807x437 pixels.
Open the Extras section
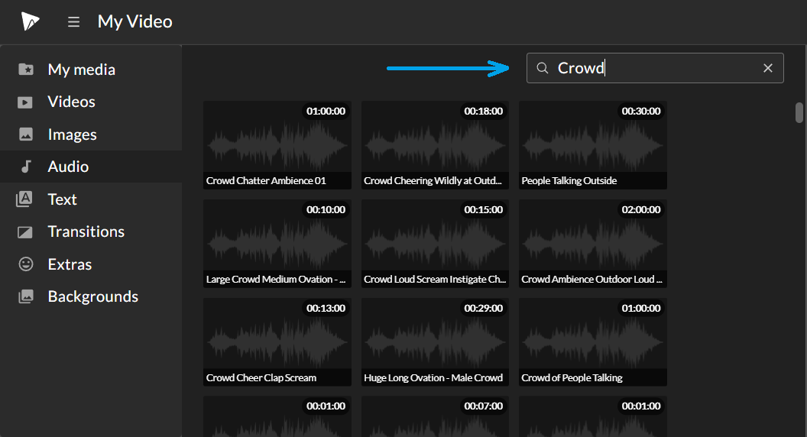[x=91, y=264]
